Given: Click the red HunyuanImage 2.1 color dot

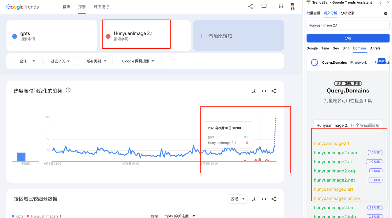Looking at the screenshot, I should 108,36.
